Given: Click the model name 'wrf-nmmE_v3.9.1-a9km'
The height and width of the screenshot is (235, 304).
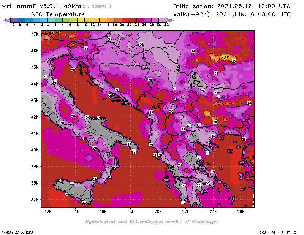Looking at the screenshot, I should (x=41, y=6).
